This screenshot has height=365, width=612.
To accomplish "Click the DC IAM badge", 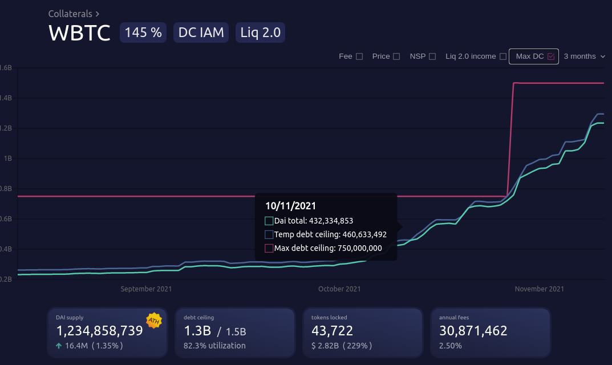I will [x=201, y=33].
